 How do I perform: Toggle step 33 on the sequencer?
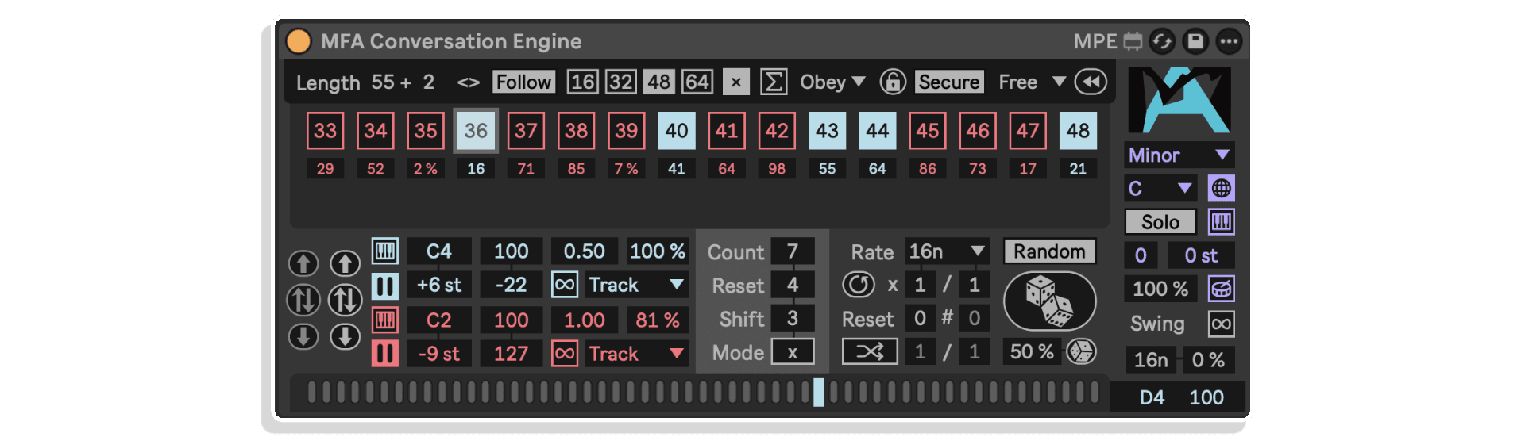point(325,131)
